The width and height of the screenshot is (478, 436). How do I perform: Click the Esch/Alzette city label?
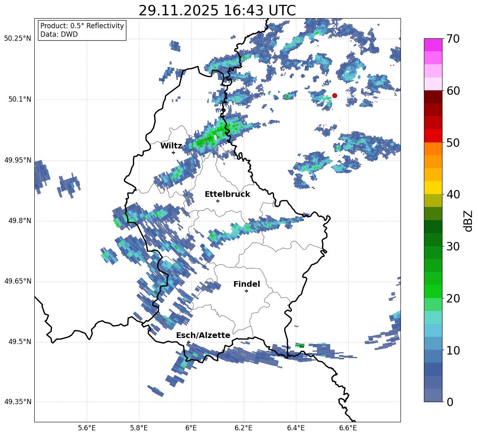pyautogui.click(x=203, y=336)
